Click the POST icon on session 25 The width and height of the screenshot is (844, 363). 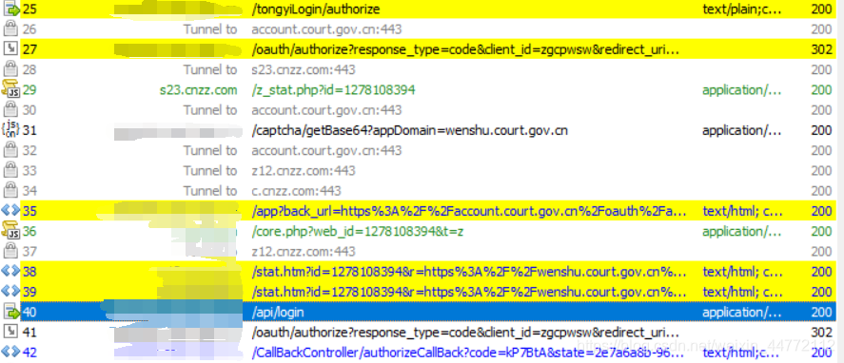(x=10, y=10)
